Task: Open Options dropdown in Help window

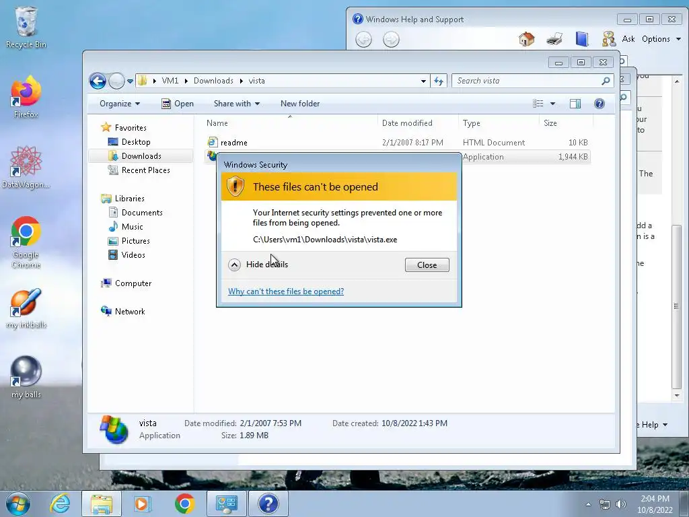Action: pyautogui.click(x=661, y=39)
